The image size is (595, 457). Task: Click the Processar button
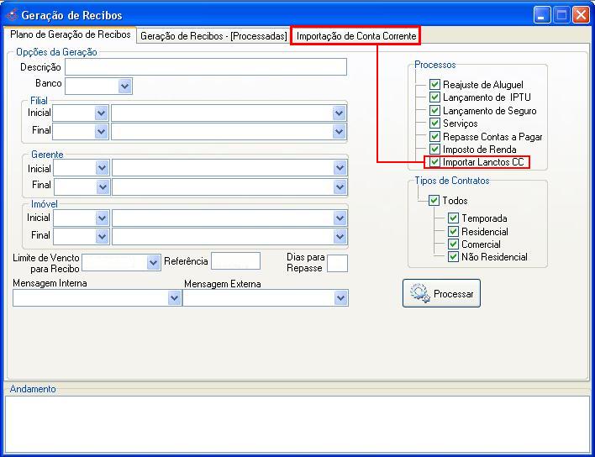click(x=441, y=293)
